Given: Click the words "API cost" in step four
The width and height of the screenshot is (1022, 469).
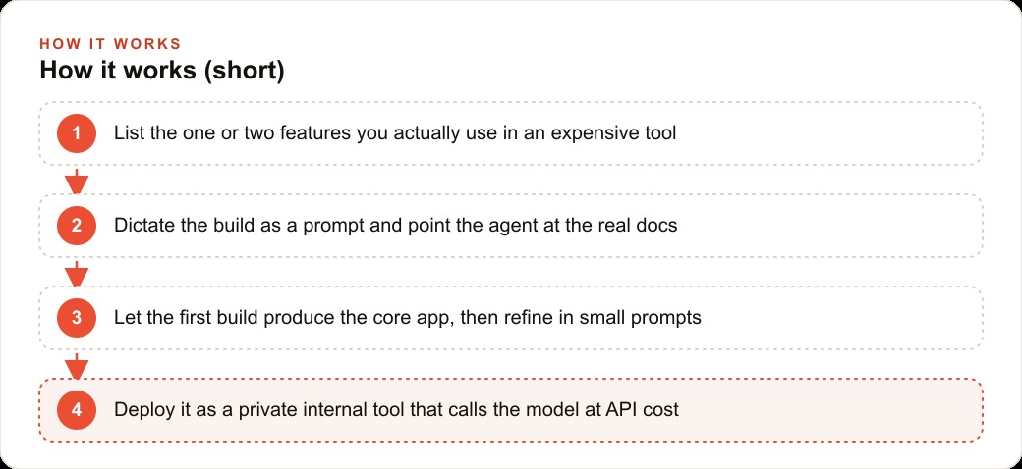Looking at the screenshot, I should [642, 410].
